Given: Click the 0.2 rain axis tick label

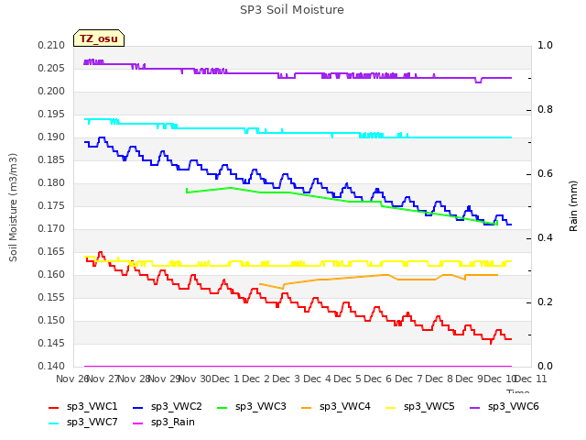Looking at the screenshot, I should tap(545, 302).
